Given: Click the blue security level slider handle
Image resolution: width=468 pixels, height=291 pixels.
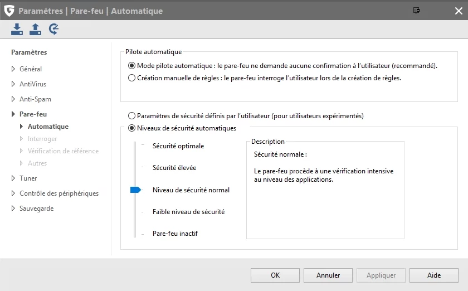Looking at the screenshot, I should 135,190.
